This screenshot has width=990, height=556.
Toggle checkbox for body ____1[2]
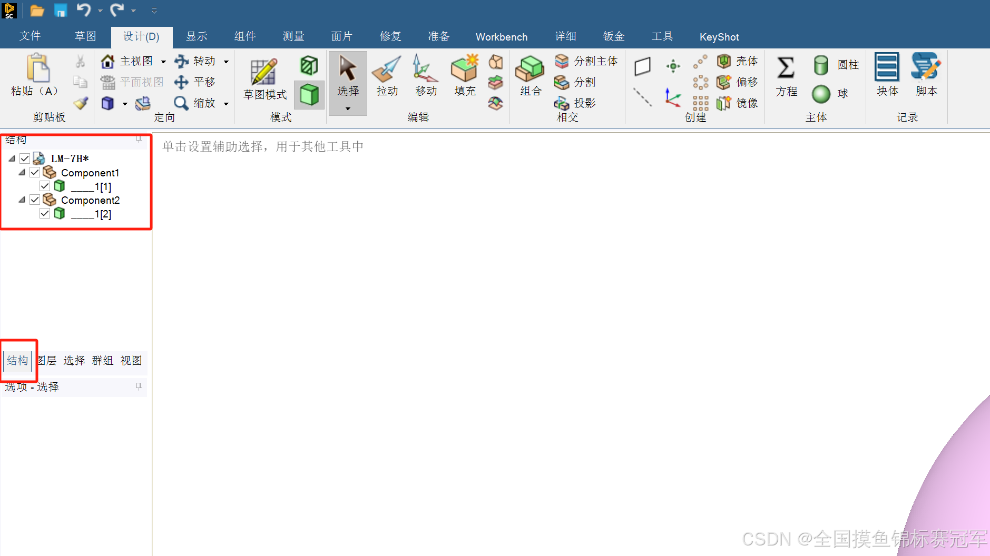tap(45, 213)
